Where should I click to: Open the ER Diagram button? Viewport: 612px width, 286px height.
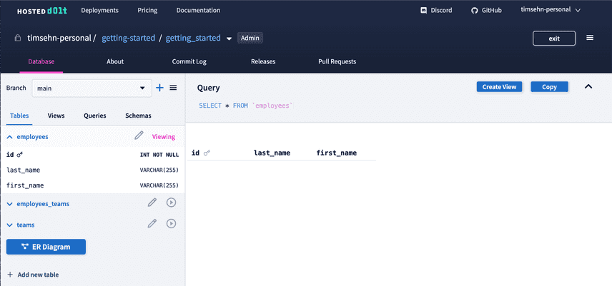click(x=46, y=247)
